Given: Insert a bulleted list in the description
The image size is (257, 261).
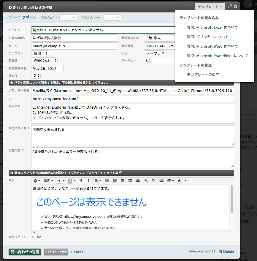Looking at the screenshot, I should (x=107, y=181).
